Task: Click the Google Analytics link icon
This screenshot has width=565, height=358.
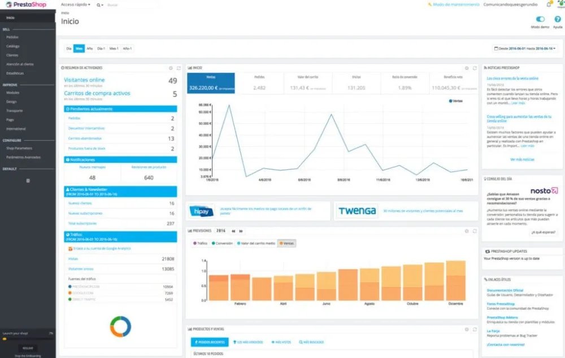Action: pos(70,248)
